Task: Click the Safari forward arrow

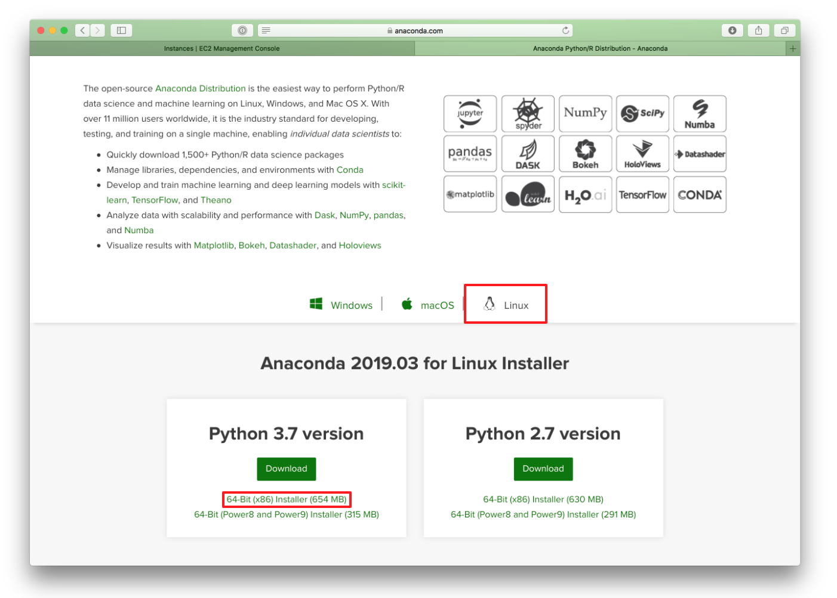Action: tap(98, 30)
